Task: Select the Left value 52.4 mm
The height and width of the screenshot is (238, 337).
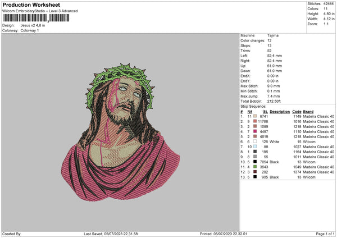Action: tap(275, 56)
